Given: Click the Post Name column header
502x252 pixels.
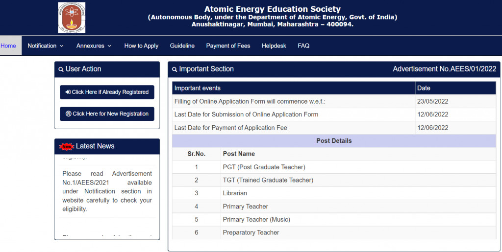Looking at the screenshot, I should point(358,154).
